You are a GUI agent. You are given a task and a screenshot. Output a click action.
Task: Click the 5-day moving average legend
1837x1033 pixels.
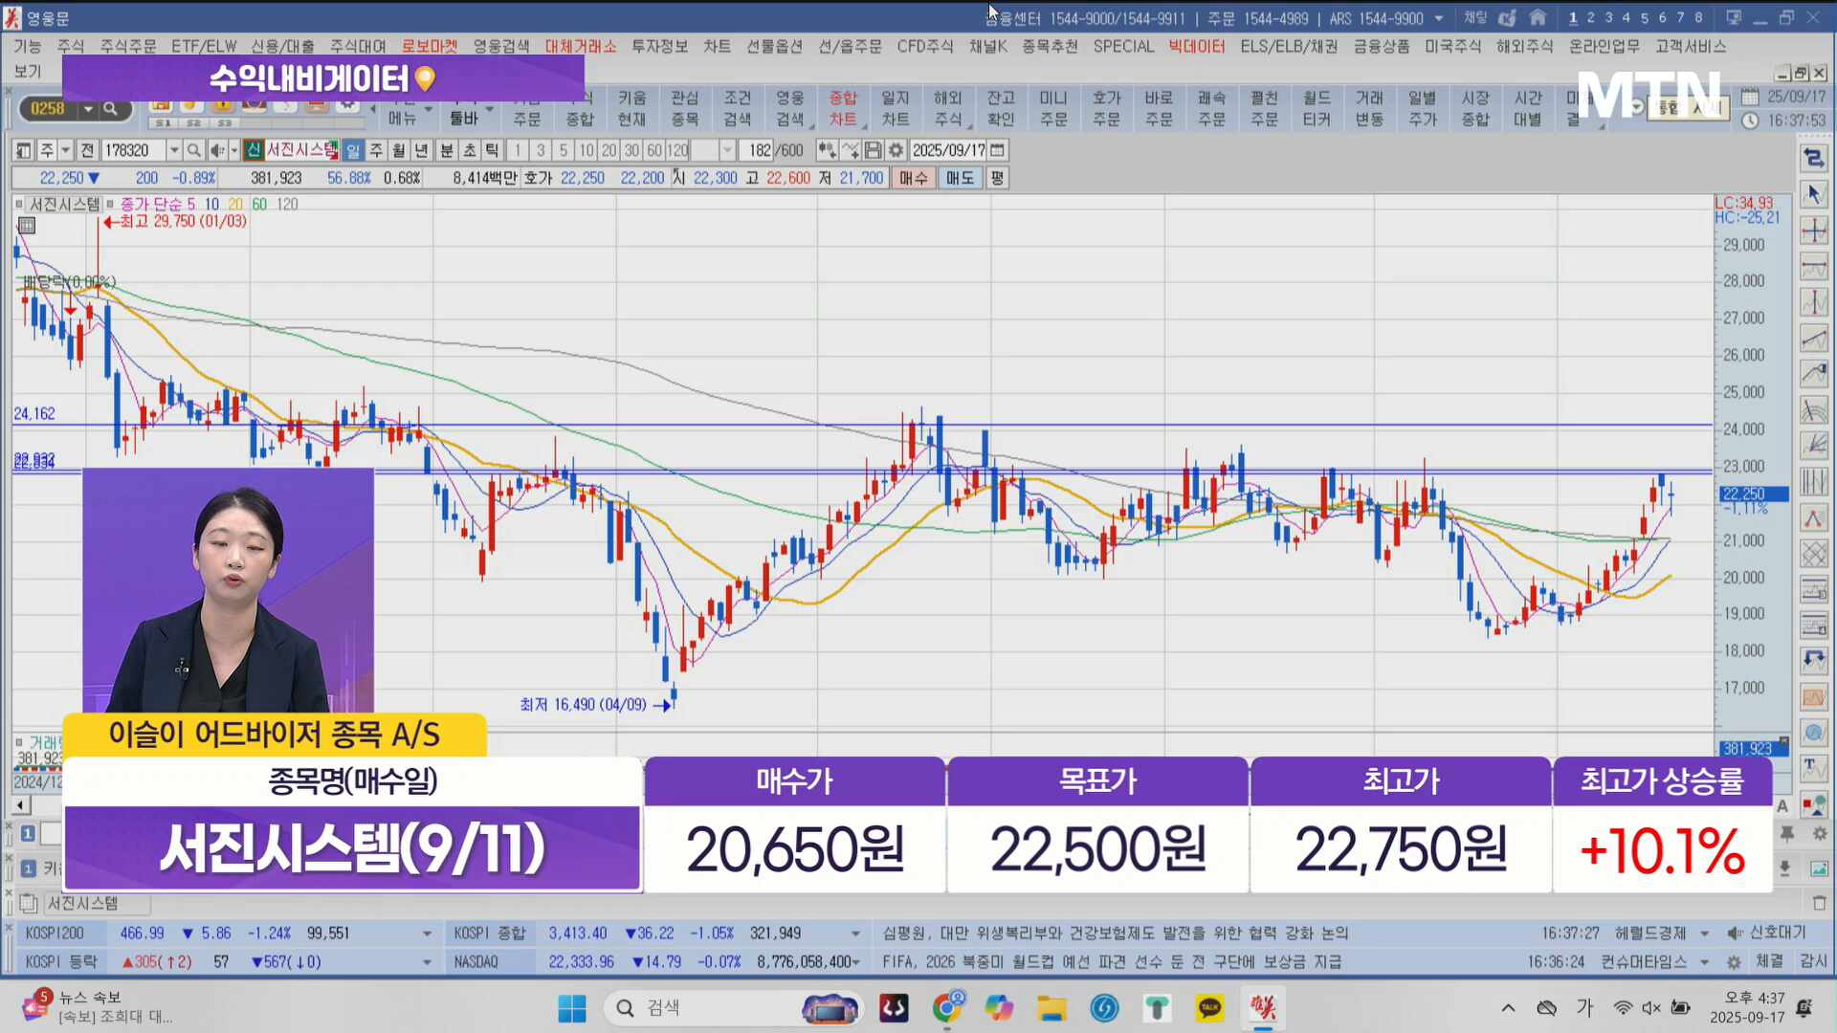191,204
